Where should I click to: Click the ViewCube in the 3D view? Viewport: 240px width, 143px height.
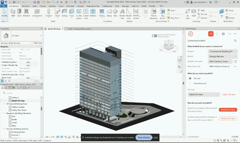169,45
